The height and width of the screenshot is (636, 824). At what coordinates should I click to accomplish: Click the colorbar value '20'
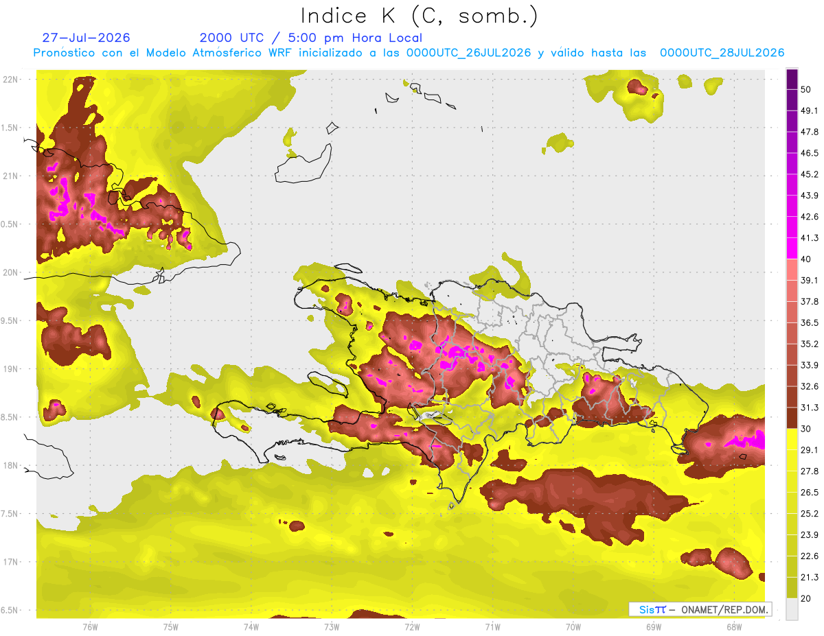click(x=806, y=598)
